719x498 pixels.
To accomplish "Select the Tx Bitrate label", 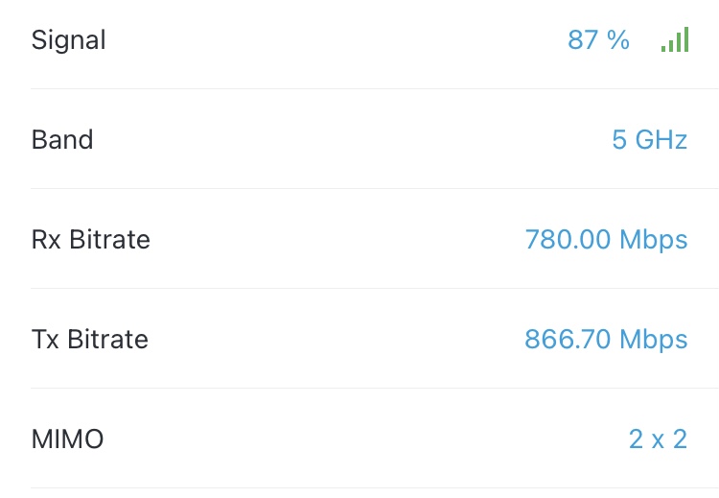I will [90, 339].
